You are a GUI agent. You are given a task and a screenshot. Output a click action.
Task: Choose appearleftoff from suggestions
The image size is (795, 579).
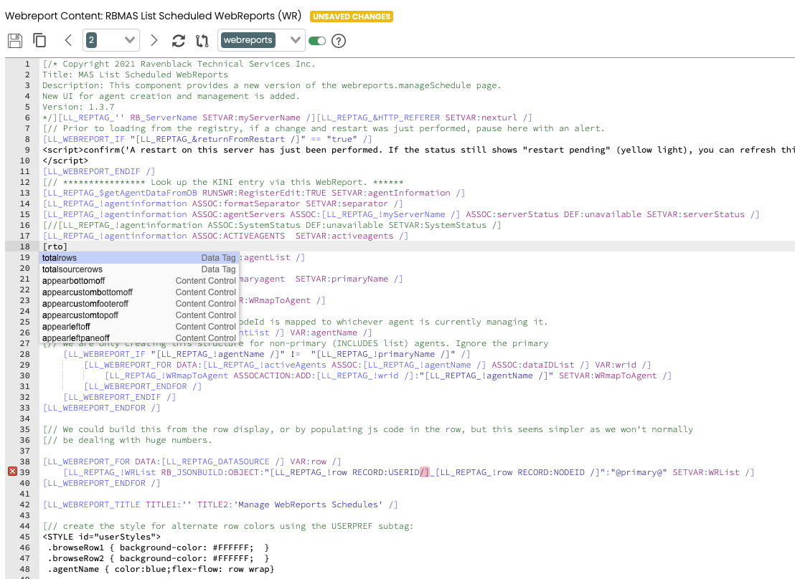(139, 327)
